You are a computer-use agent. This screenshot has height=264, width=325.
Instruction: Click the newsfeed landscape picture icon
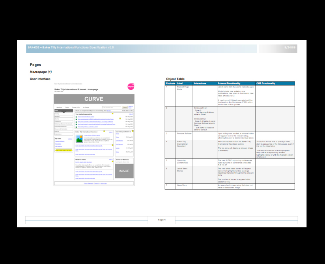(79, 138)
